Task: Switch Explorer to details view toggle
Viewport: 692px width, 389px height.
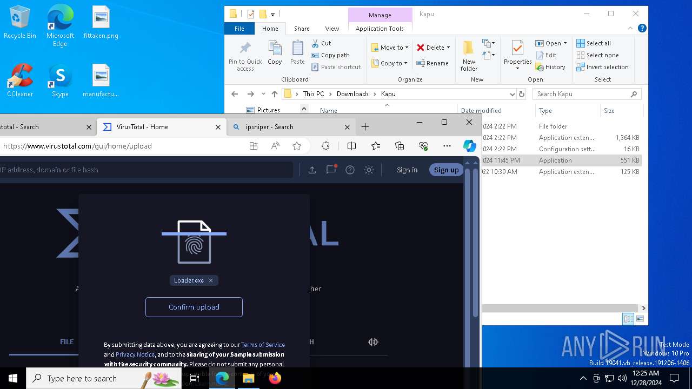Action: click(628, 319)
